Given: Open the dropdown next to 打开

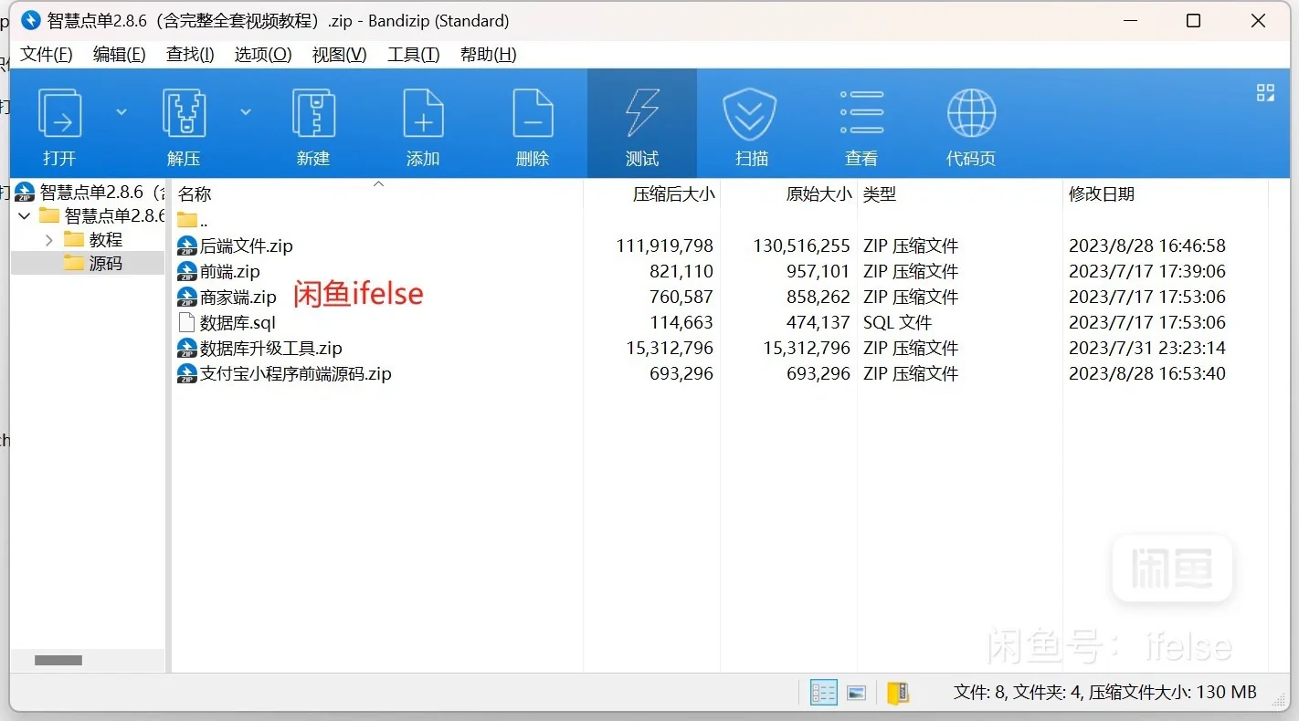Looking at the screenshot, I should 121,111.
